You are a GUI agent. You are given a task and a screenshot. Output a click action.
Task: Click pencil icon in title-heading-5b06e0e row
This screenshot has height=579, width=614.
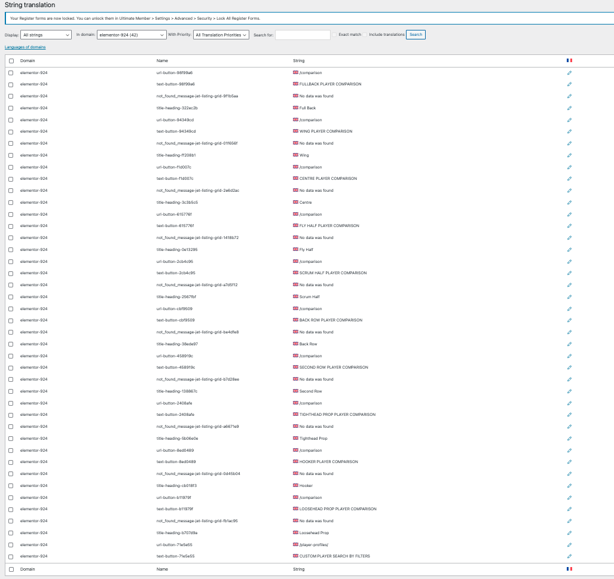569,439
